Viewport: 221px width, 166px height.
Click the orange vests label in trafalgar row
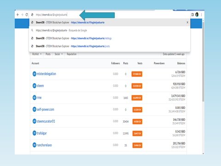(137, 133)
